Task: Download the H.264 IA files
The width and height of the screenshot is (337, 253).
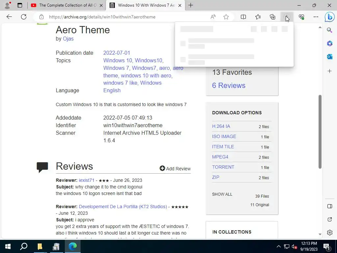Action: (x=221, y=126)
